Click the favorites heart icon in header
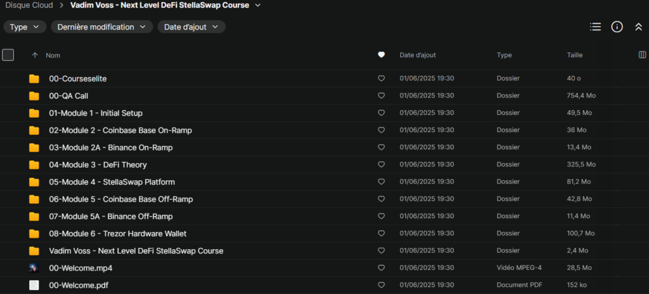Image resolution: width=649 pixels, height=294 pixels. (381, 55)
